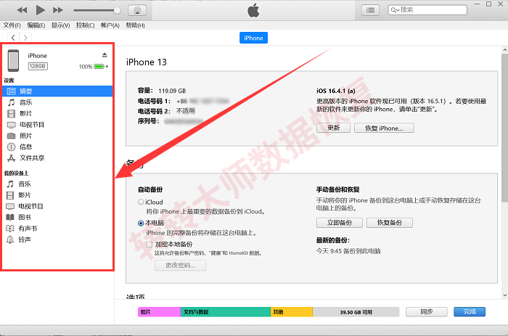Click the Apple logo in the header

coord(253,10)
